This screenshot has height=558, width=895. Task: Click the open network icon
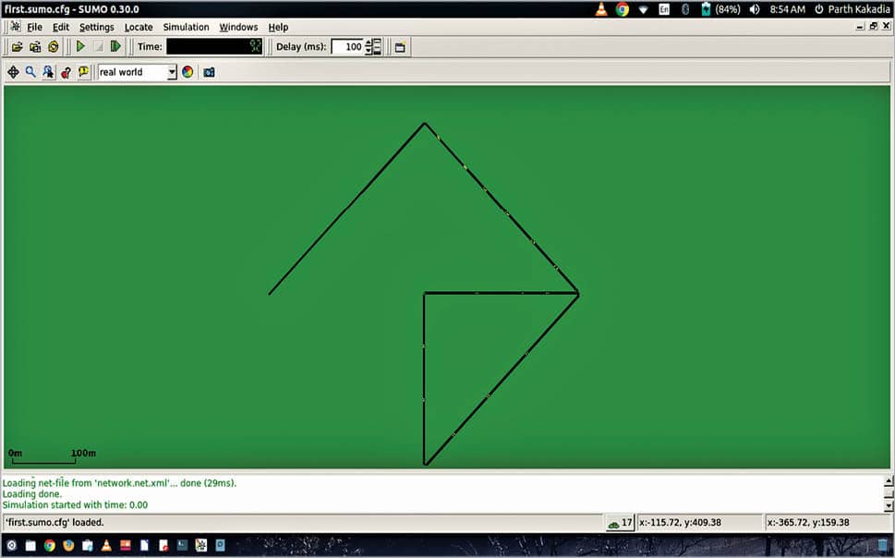coord(35,47)
